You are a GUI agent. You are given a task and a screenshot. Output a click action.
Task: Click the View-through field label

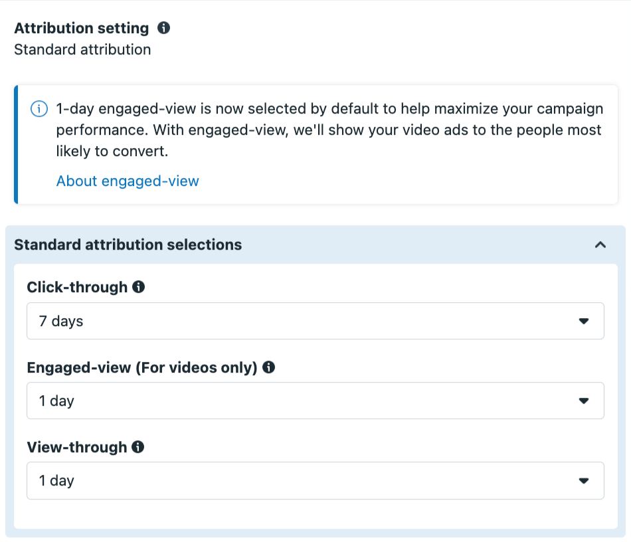click(x=77, y=447)
